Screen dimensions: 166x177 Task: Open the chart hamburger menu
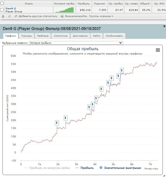point(158,50)
